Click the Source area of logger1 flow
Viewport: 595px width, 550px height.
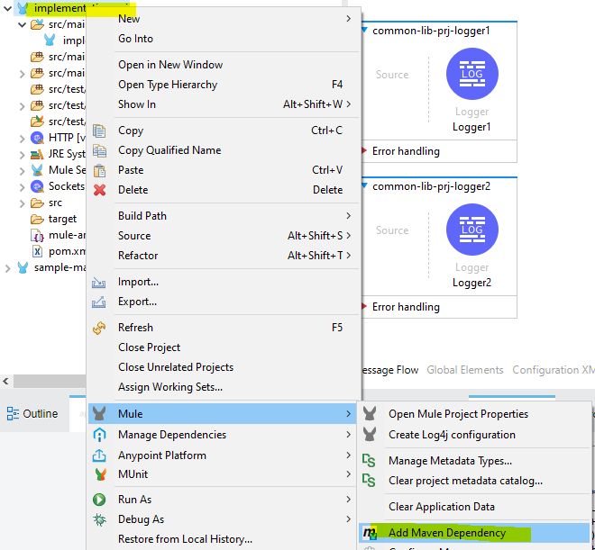click(392, 74)
